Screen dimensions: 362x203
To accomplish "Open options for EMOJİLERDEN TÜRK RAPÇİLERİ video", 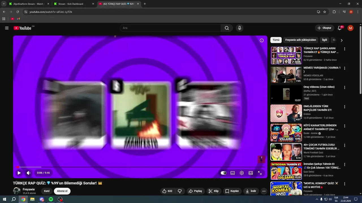I will tap(344, 107).
